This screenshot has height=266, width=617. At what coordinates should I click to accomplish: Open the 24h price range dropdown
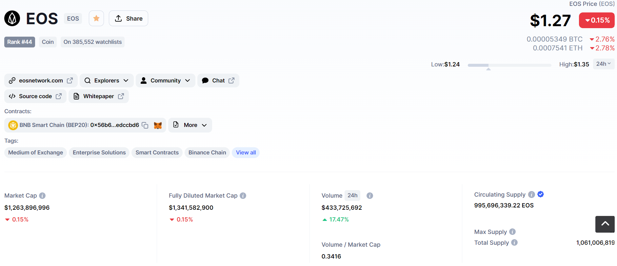(604, 64)
